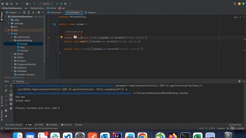246x138 pixels.
Task: Pin Run tab icon
Action: [x=6, y=116]
